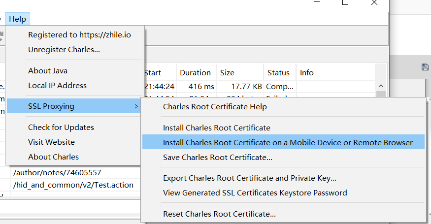431x224 pixels.
Task: Open Charles Root Certificate Help
Action: click(x=215, y=107)
